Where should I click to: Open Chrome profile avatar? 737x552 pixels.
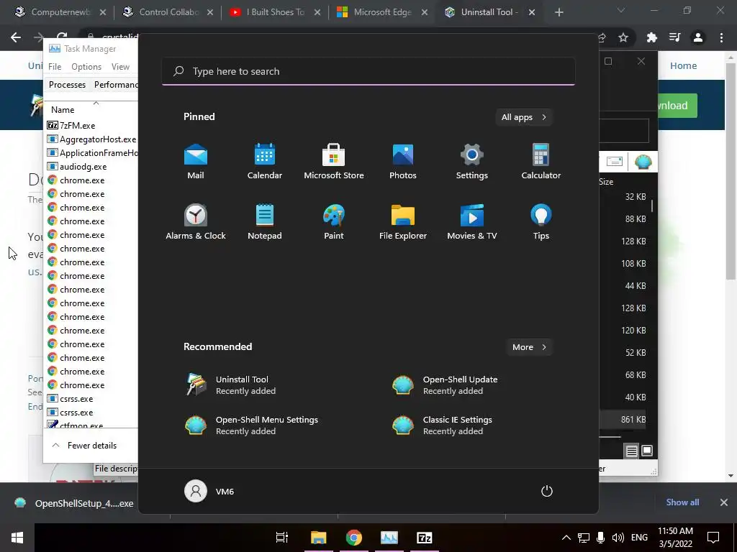(698, 37)
